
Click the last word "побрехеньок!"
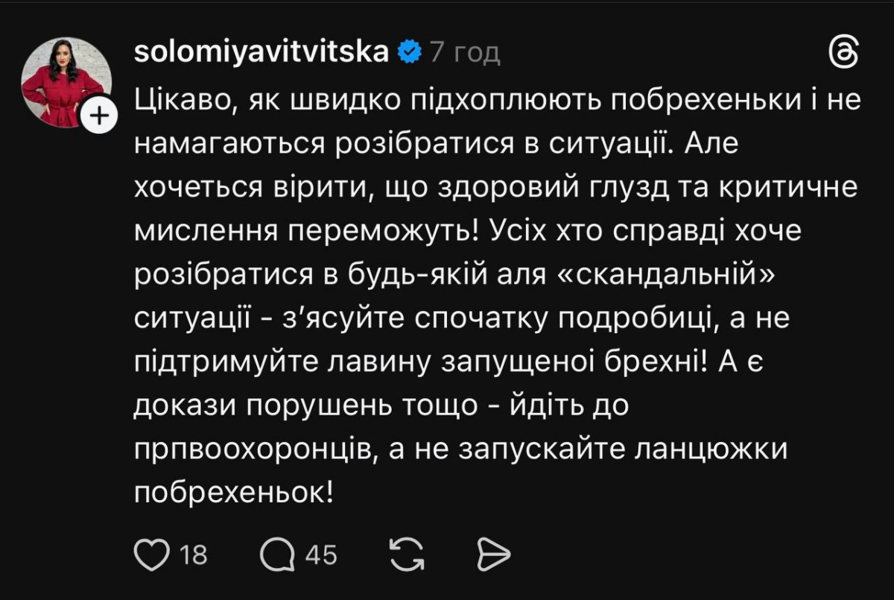click(x=234, y=494)
